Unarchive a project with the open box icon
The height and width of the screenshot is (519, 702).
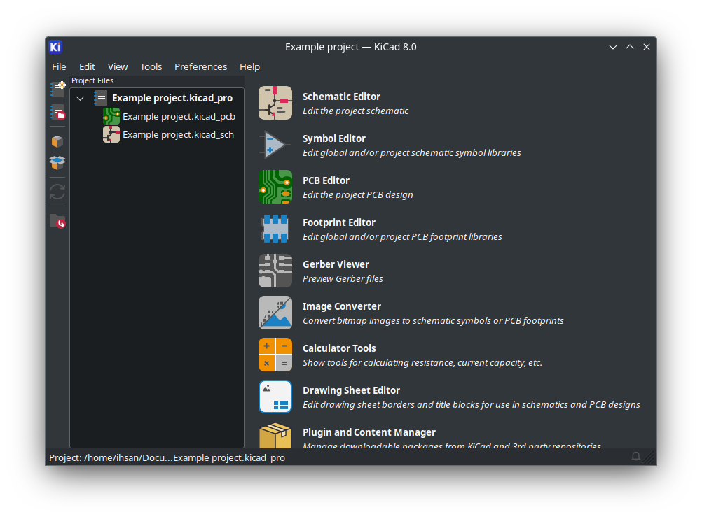pyautogui.click(x=57, y=163)
